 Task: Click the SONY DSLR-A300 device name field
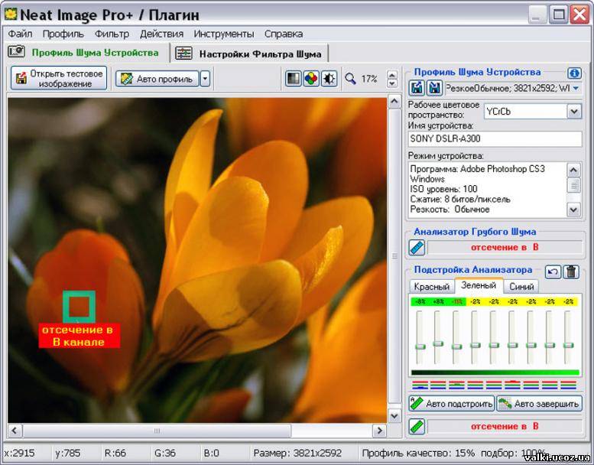click(x=495, y=139)
